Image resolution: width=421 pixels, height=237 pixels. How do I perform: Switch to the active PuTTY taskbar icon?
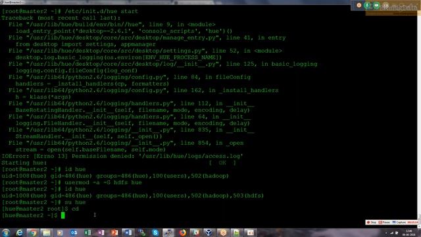tap(168, 232)
